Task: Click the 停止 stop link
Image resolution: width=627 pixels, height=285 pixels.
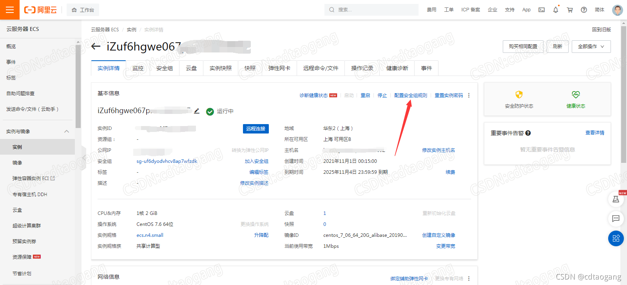Action: tap(382, 96)
